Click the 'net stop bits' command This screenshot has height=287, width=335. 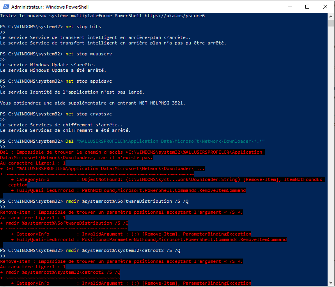(x=83, y=27)
